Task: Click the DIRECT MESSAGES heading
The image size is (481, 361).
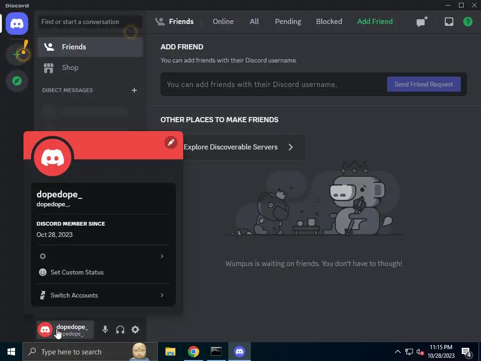Action: click(68, 90)
